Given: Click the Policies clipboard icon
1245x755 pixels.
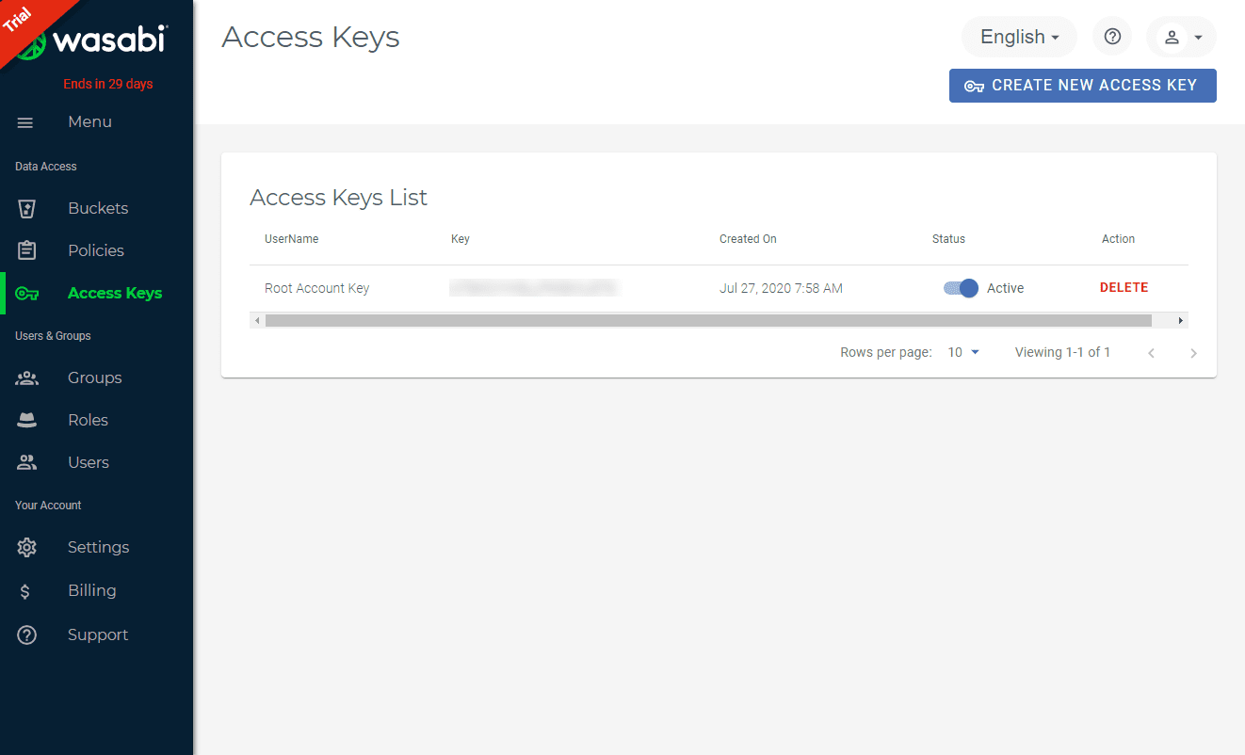Looking at the screenshot, I should pyautogui.click(x=27, y=250).
